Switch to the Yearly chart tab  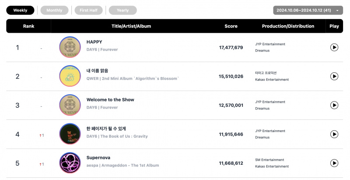(x=123, y=10)
